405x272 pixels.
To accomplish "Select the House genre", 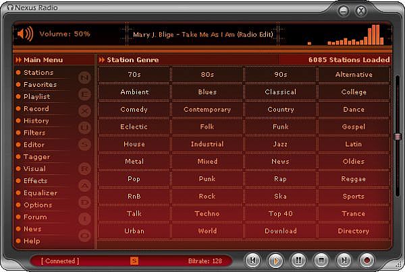I will [x=134, y=144].
